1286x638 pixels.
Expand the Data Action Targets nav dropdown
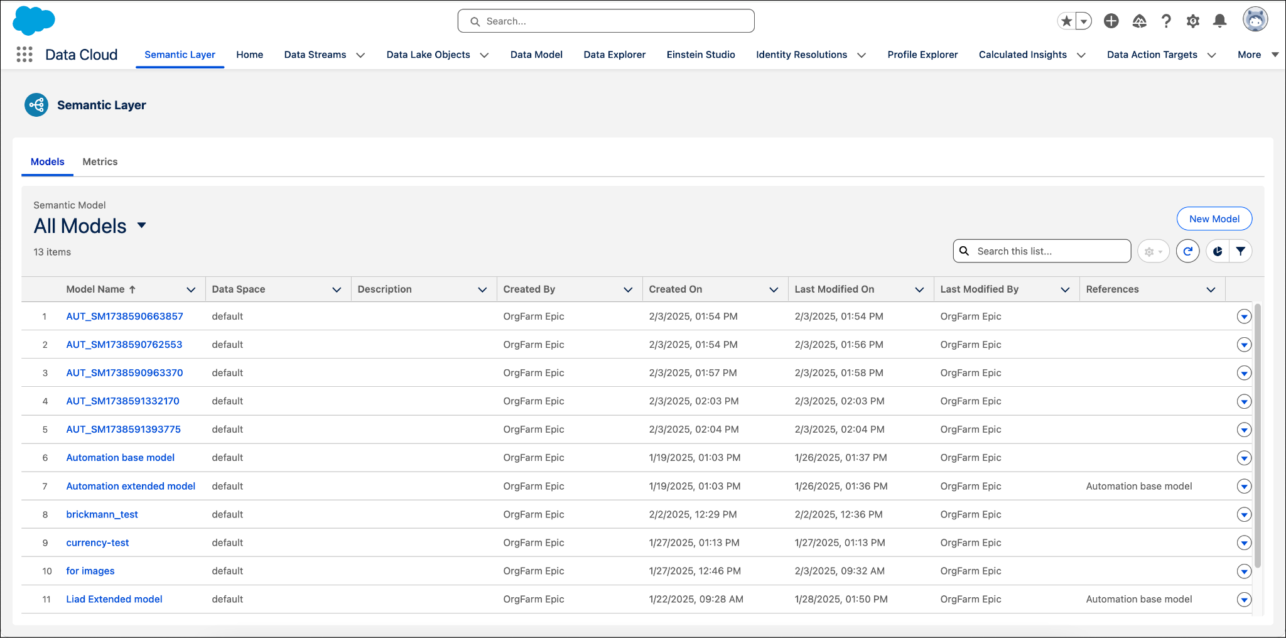(x=1212, y=55)
